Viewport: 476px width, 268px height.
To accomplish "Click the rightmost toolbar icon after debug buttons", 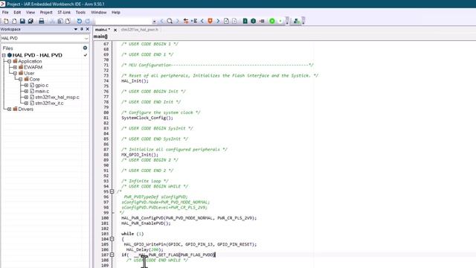I will (296, 21).
